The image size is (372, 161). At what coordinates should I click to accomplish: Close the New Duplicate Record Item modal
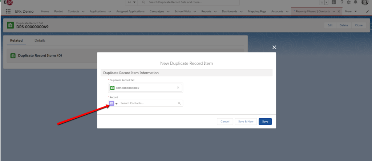tap(274, 47)
